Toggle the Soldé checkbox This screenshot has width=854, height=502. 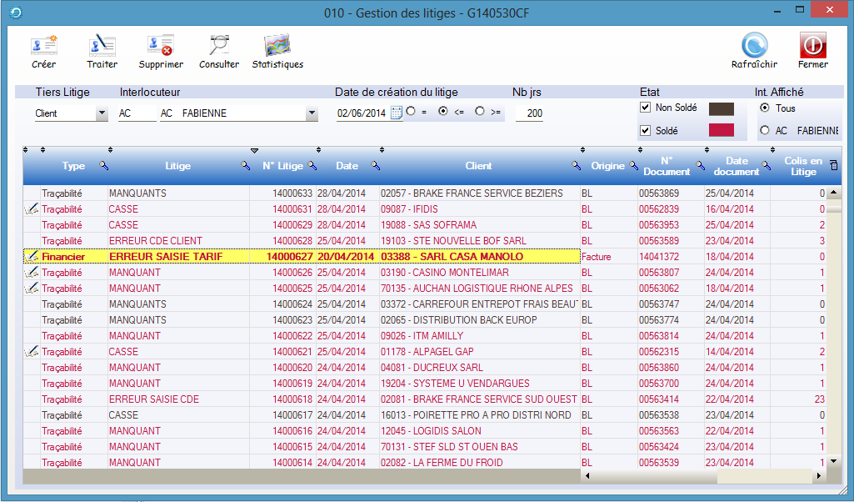pyautogui.click(x=645, y=131)
